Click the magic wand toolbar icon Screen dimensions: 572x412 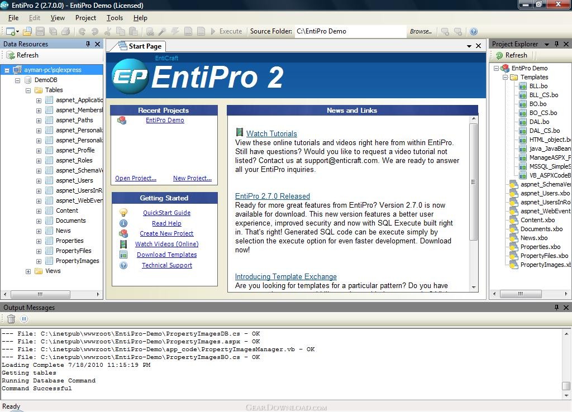pyautogui.click(x=163, y=31)
